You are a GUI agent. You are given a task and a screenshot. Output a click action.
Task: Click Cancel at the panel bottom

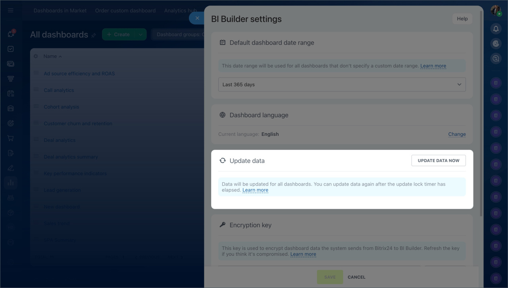pos(356,277)
